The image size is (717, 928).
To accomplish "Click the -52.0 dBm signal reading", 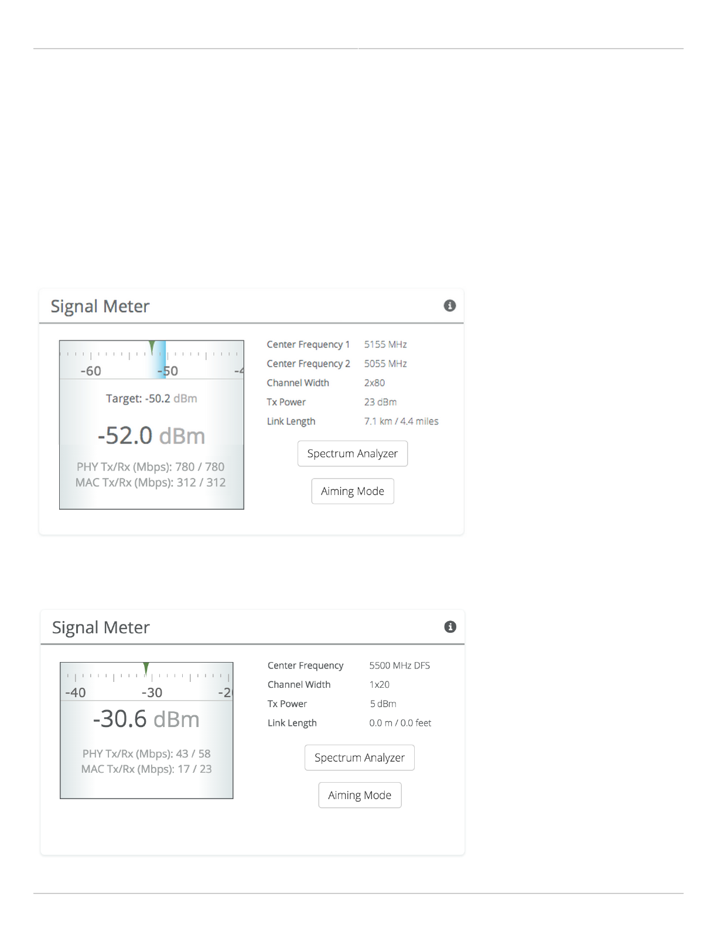I will tap(152, 436).
